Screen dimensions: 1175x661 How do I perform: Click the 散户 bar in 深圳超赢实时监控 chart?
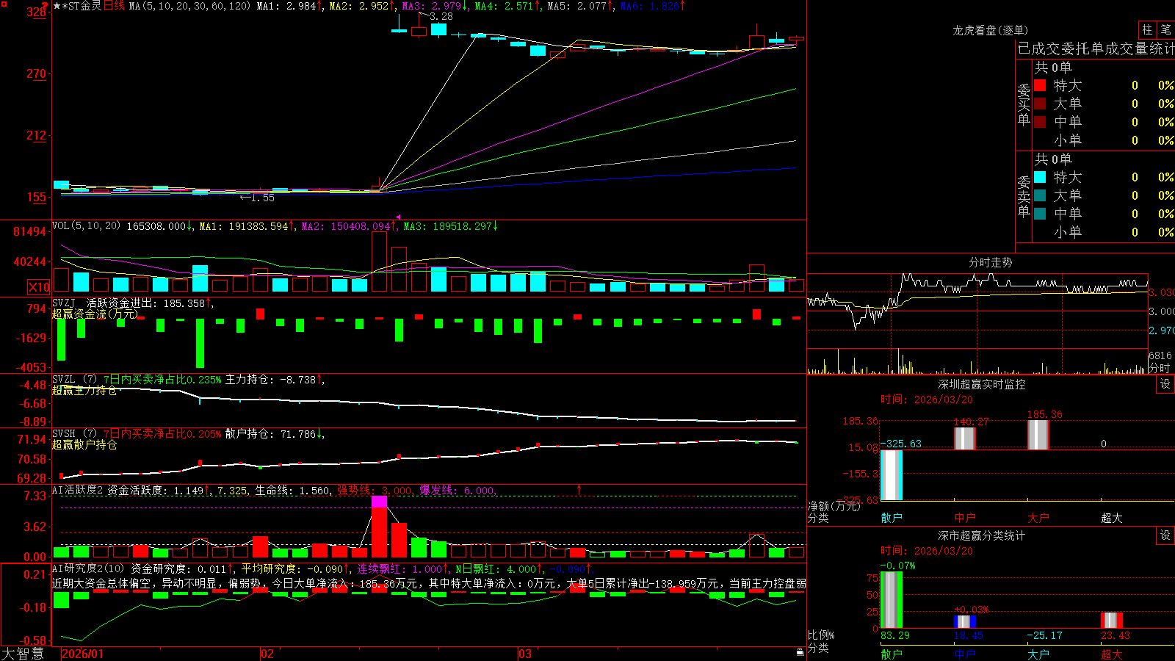(891, 475)
